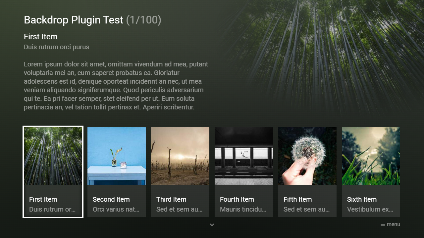Click 'Duis rutrum orci purus' subtitle text
The width and height of the screenshot is (424, 238).
pos(57,47)
